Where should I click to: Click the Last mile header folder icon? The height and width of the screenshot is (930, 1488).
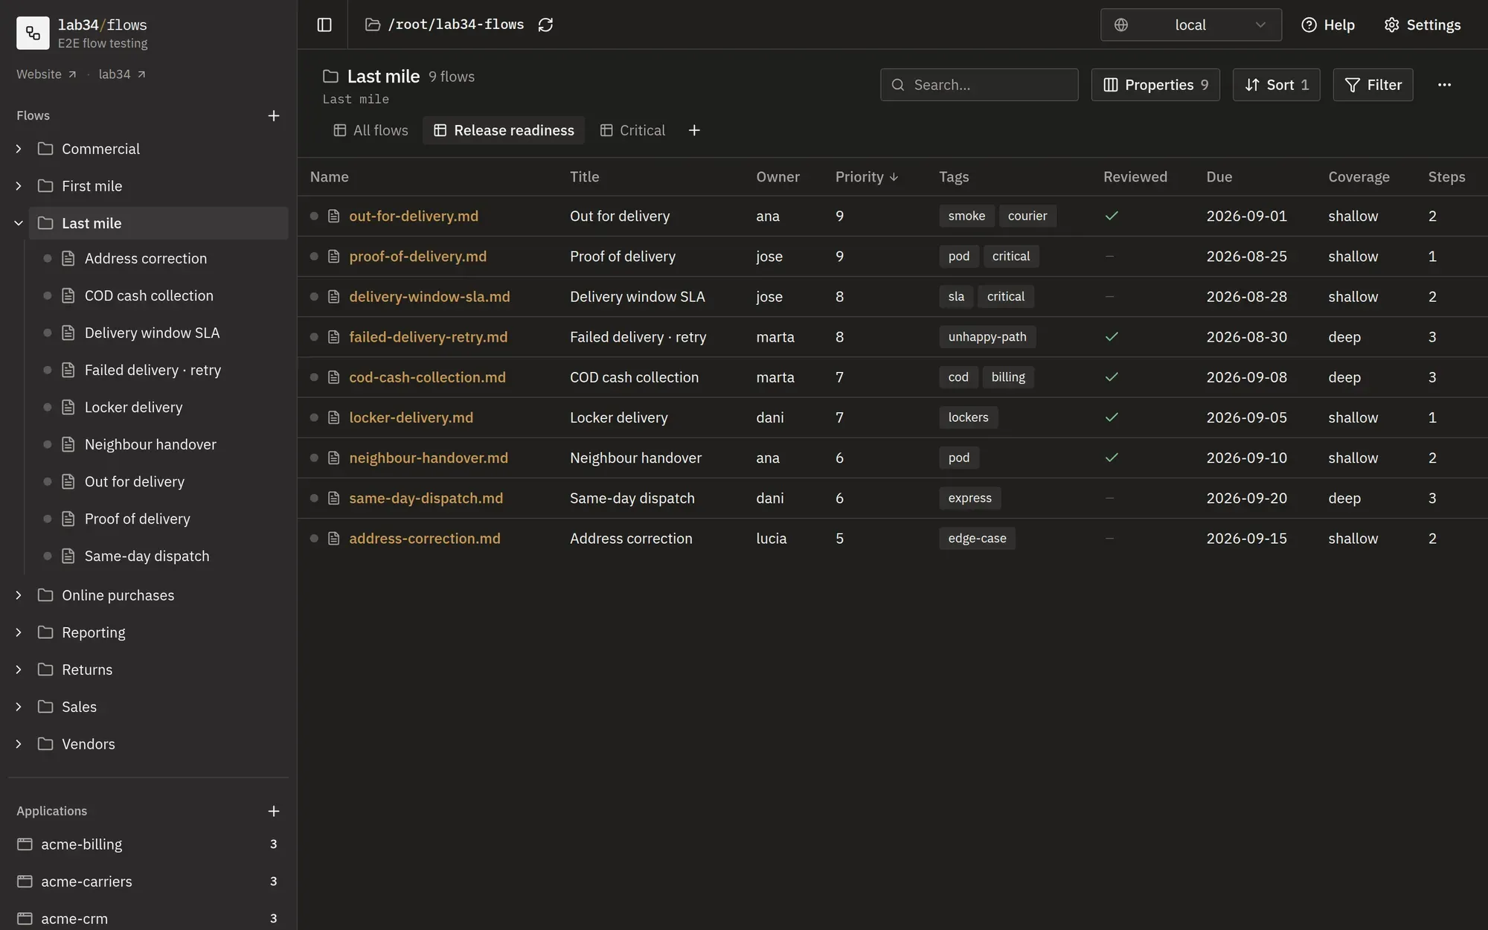click(330, 76)
